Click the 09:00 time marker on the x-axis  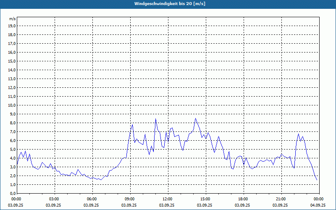click(129, 199)
